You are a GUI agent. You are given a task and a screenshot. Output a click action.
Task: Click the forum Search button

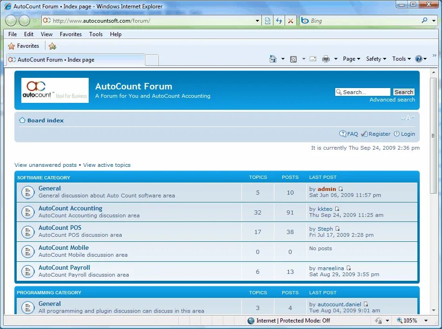403,92
